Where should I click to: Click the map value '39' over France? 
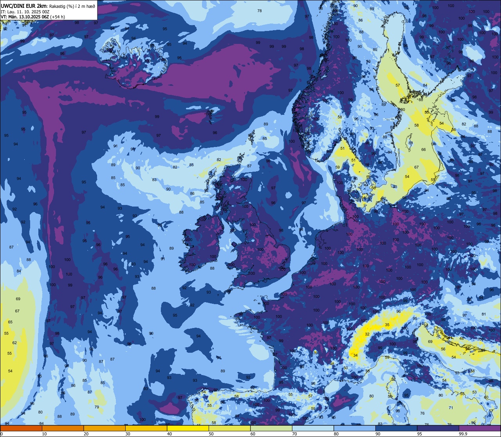coord(315,353)
